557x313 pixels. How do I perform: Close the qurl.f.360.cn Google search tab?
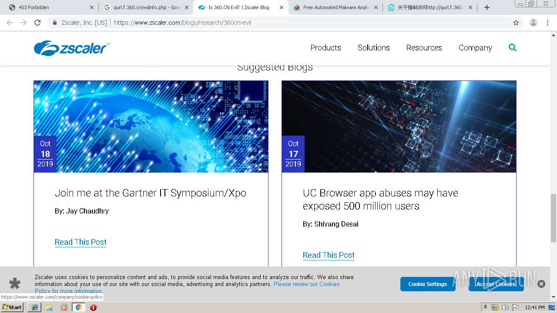(187, 7)
